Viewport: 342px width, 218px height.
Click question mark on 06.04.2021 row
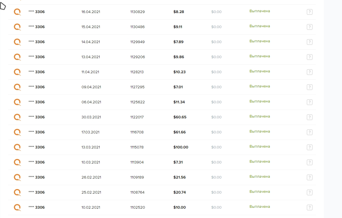click(310, 102)
